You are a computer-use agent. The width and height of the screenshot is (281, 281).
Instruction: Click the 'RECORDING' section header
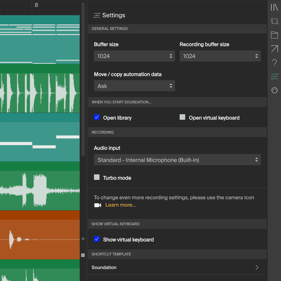(x=177, y=132)
